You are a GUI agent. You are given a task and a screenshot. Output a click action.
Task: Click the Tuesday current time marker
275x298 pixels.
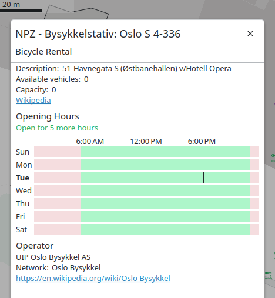[203, 178]
